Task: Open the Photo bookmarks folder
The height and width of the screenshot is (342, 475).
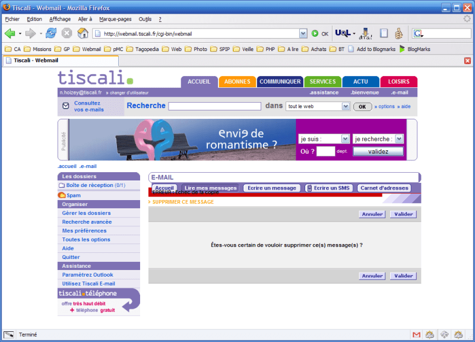Action: 196,49
